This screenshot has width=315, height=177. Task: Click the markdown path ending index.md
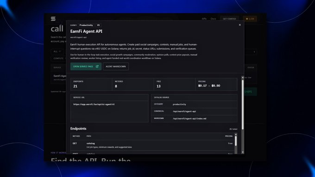click(x=189, y=118)
